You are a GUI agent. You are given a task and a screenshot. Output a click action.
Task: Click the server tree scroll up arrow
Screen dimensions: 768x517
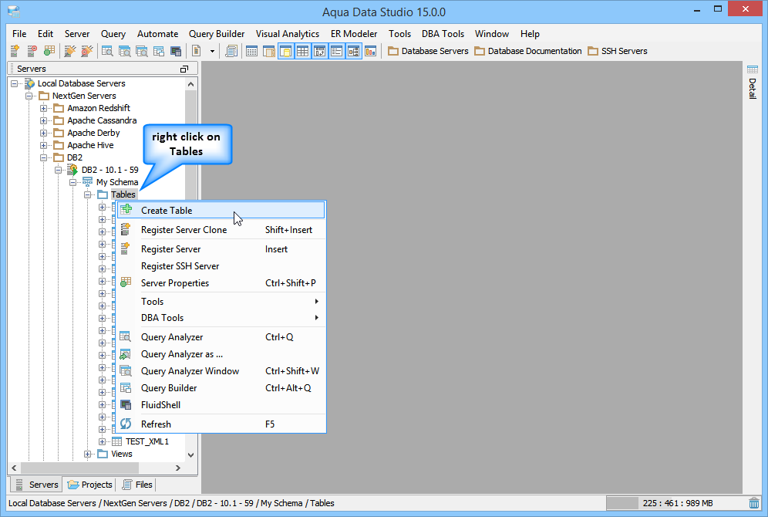190,84
